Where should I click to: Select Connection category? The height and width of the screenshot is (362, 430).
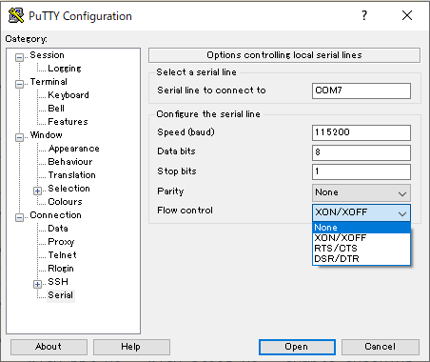coord(55,215)
